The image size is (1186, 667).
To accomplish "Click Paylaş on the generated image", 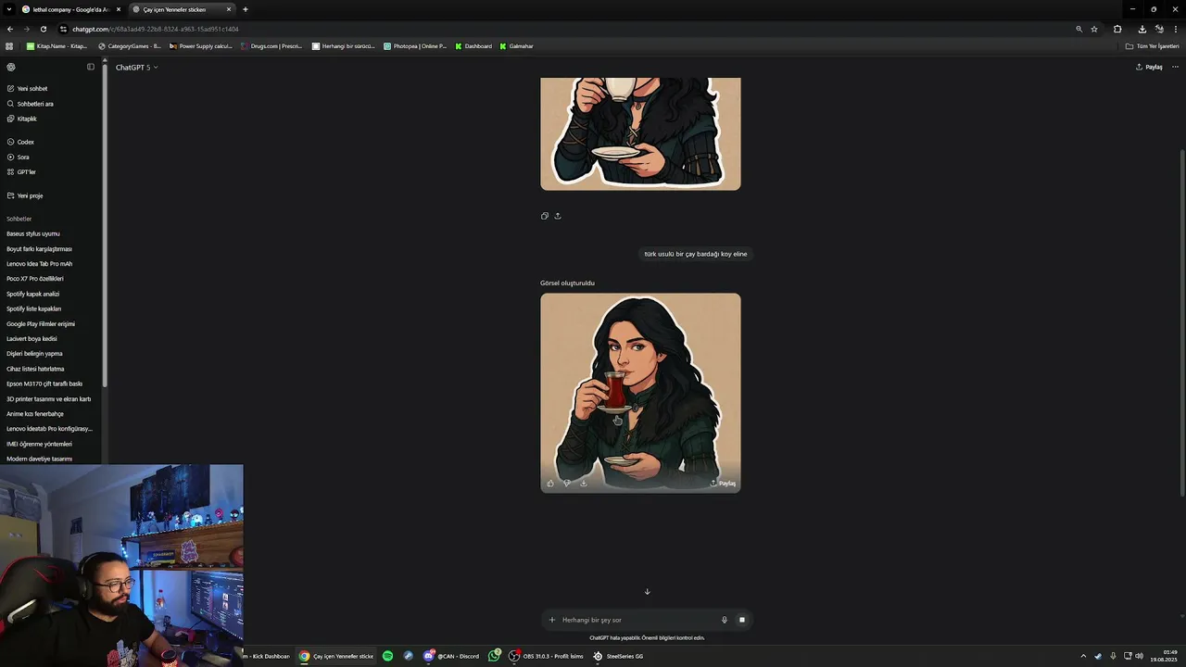I will [x=723, y=483].
